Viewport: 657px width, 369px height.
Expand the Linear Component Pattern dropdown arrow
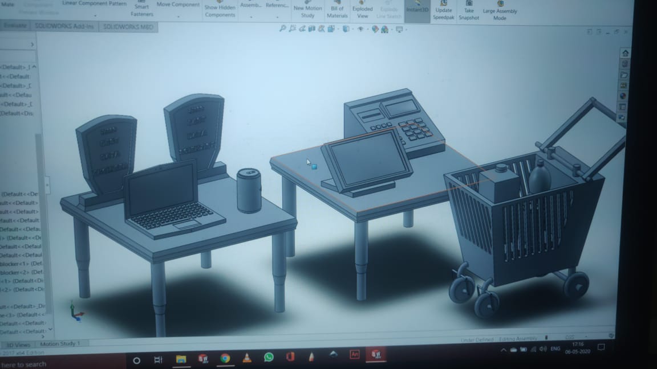pyautogui.click(x=95, y=16)
